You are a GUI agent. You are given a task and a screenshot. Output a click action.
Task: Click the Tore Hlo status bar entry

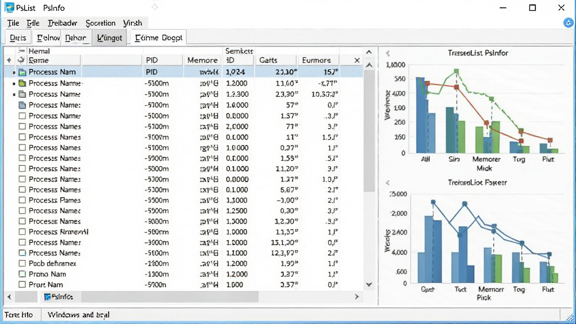point(19,315)
